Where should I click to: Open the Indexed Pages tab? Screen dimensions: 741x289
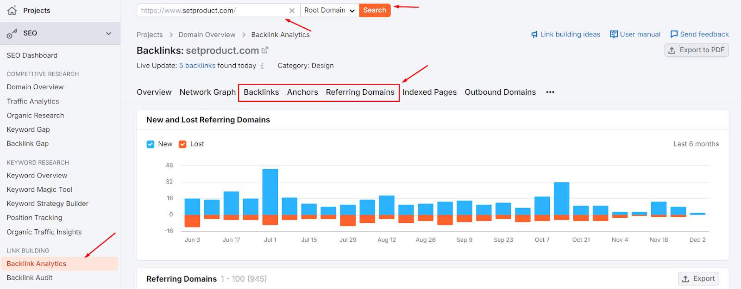tap(429, 92)
